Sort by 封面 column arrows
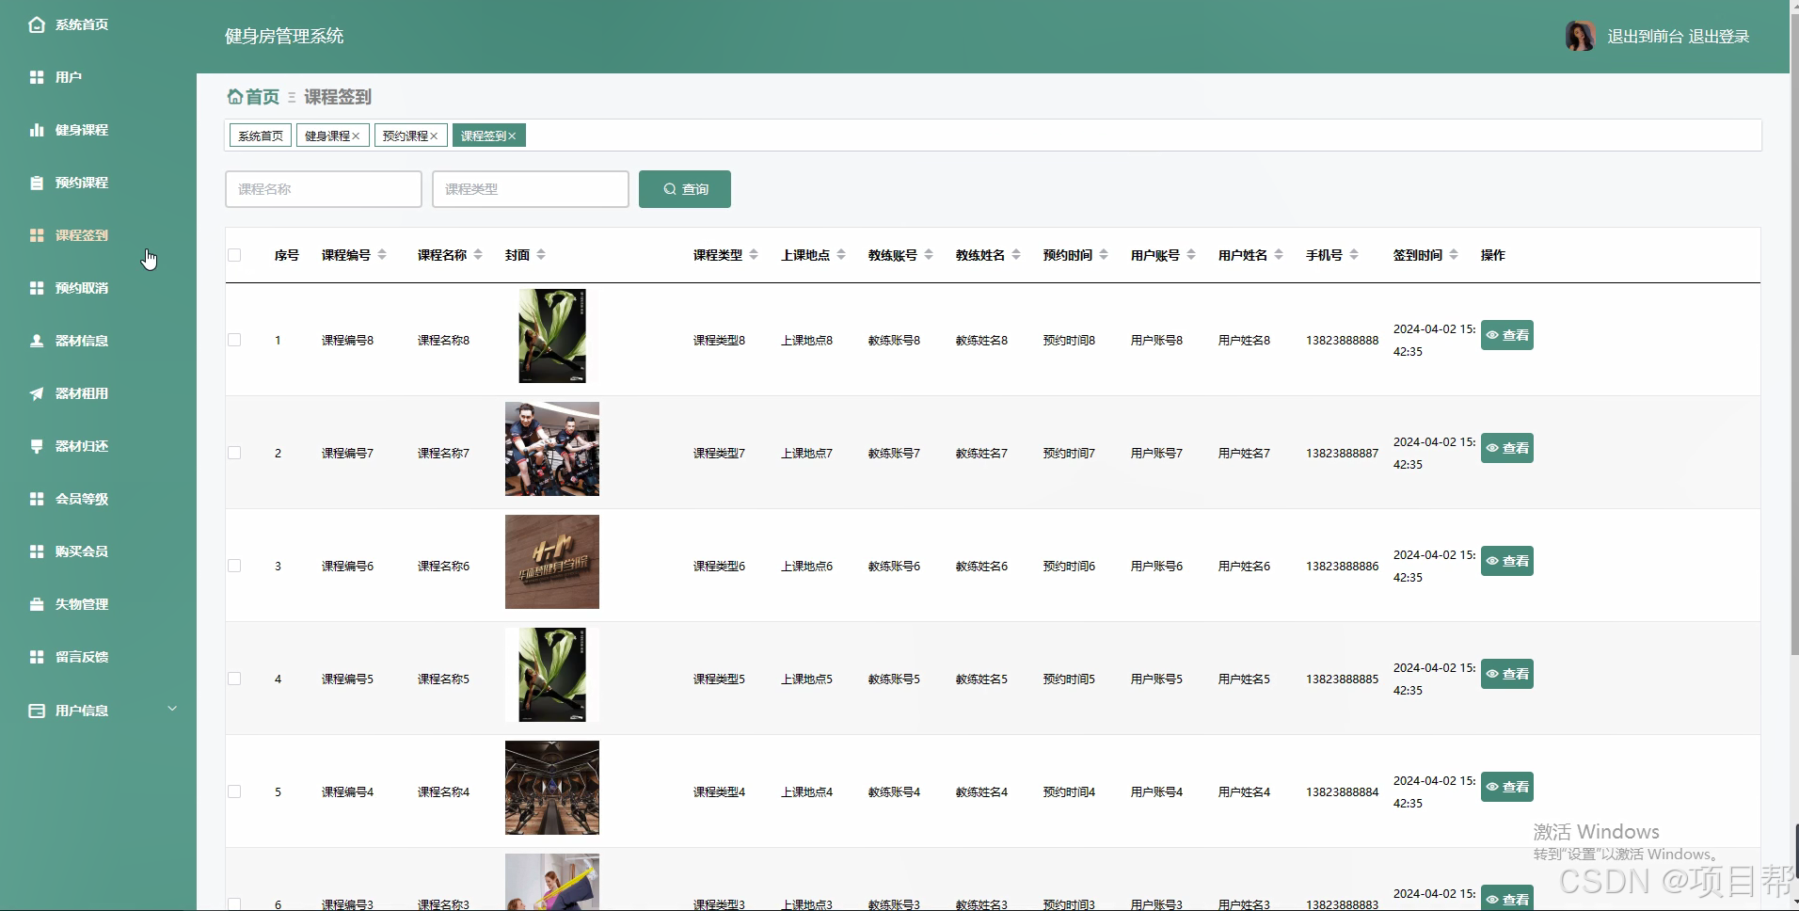Image resolution: width=1799 pixels, height=911 pixels. (x=541, y=255)
